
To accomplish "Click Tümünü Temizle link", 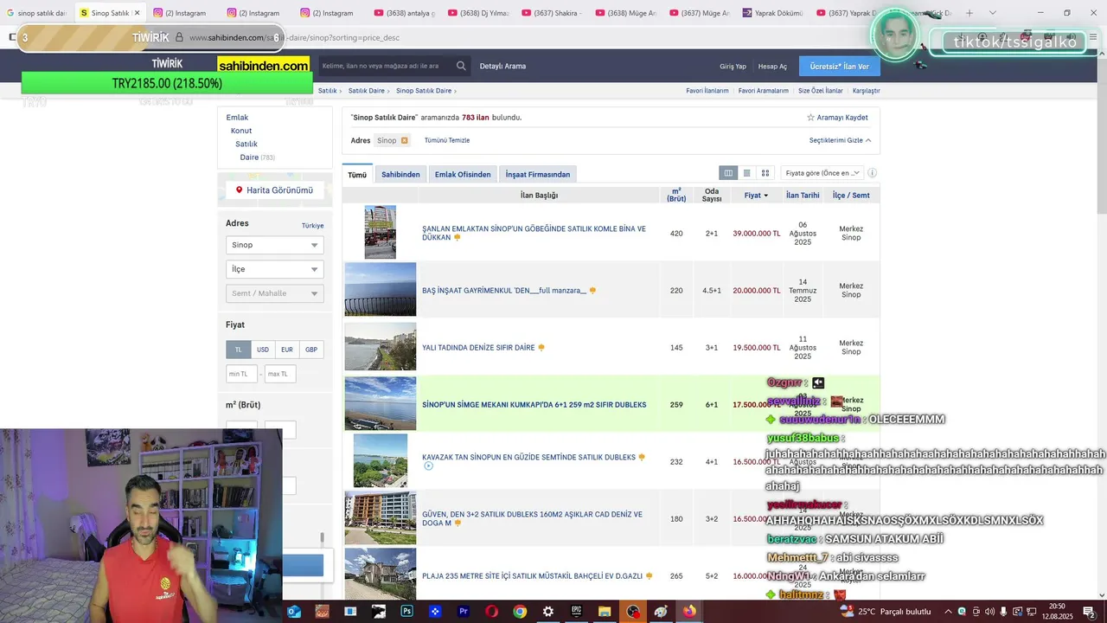I will coord(447,140).
